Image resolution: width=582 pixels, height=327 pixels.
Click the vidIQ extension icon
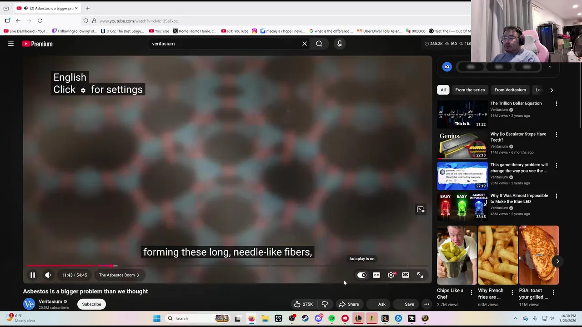click(x=447, y=67)
